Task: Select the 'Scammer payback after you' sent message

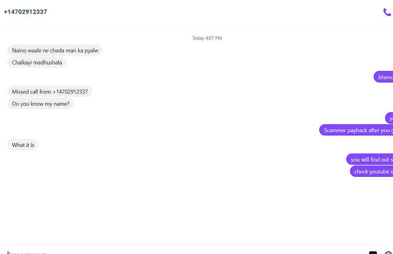Action: click(x=356, y=130)
